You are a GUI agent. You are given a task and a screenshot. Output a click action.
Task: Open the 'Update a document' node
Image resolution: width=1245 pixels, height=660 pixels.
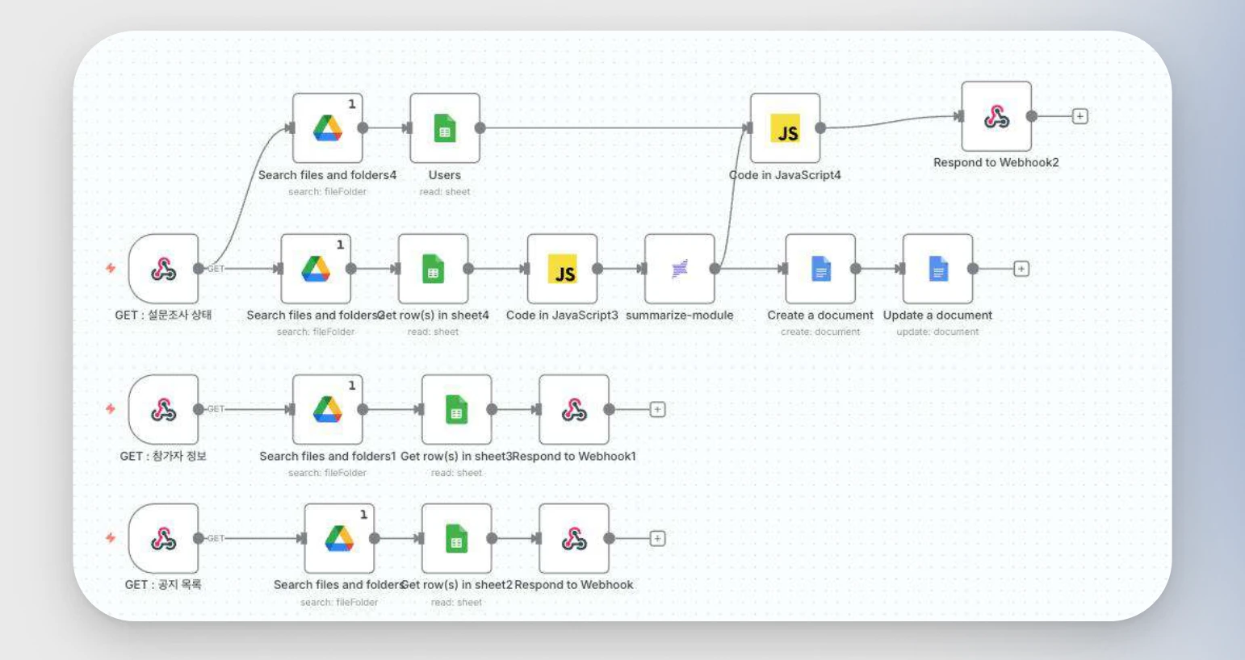tap(937, 269)
